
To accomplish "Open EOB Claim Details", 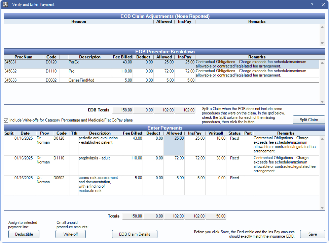I will (x=135, y=234).
